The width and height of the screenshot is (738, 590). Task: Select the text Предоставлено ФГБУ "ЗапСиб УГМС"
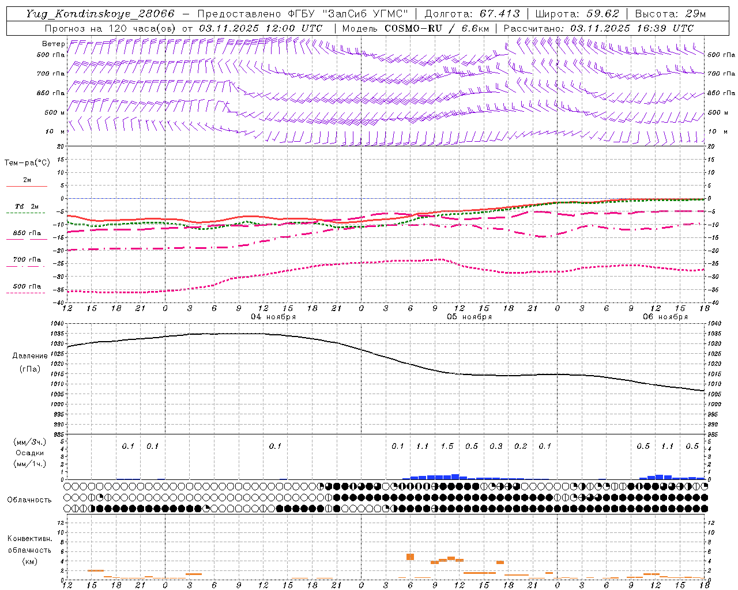303,14
